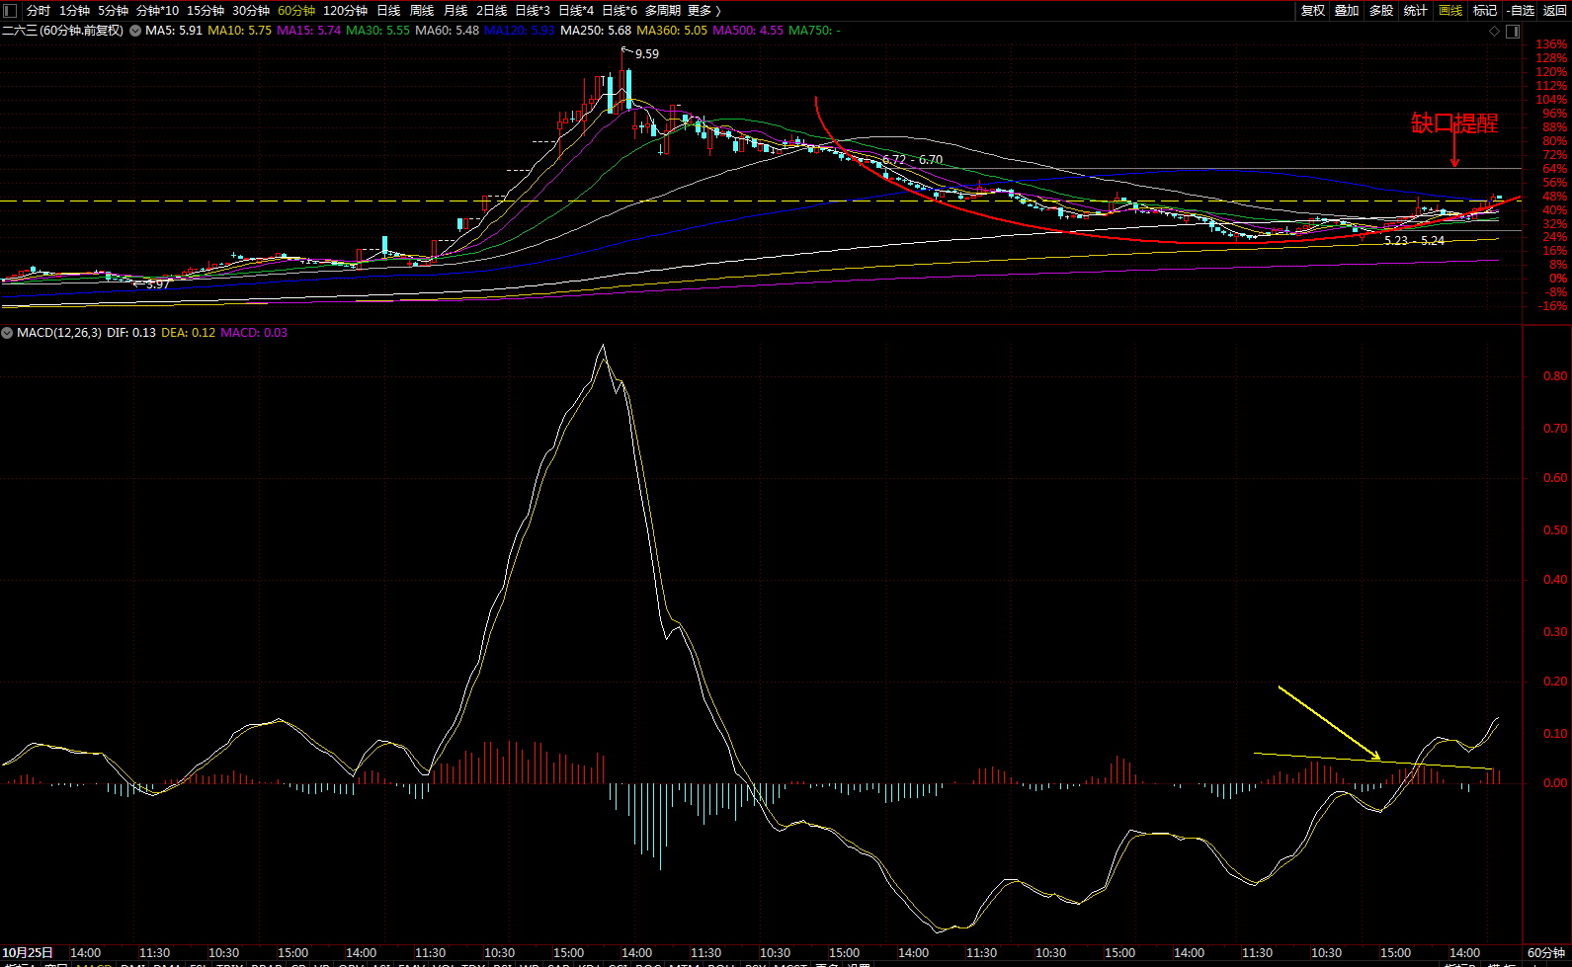Screen dimensions: 1572x967
Task: Click the 复权 button
Action: point(1312,10)
